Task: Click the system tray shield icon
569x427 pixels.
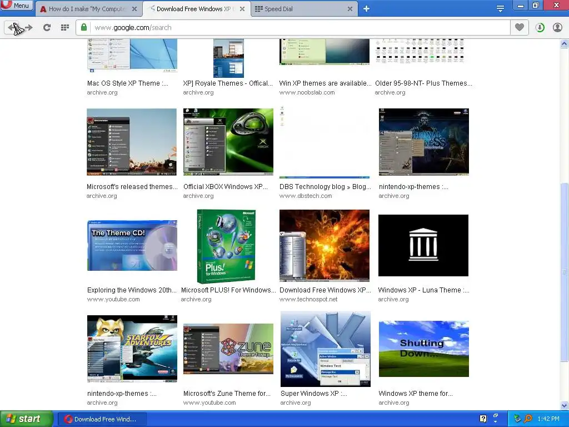Action: [x=517, y=419]
